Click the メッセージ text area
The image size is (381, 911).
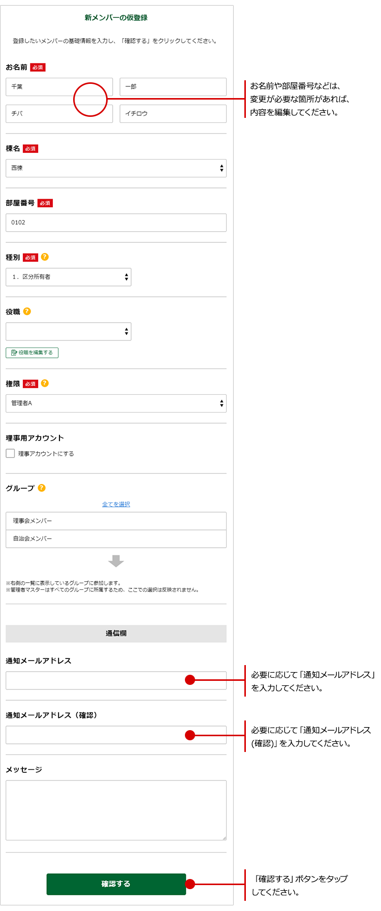tap(116, 810)
